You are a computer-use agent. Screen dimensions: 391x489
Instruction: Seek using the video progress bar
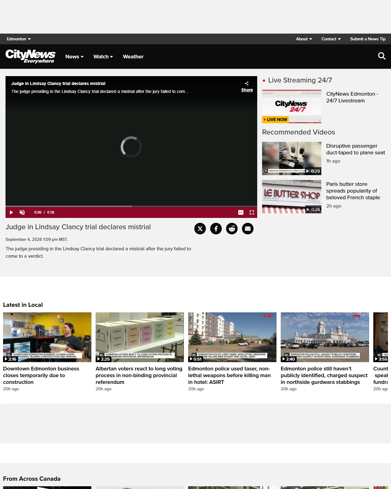(x=131, y=206)
